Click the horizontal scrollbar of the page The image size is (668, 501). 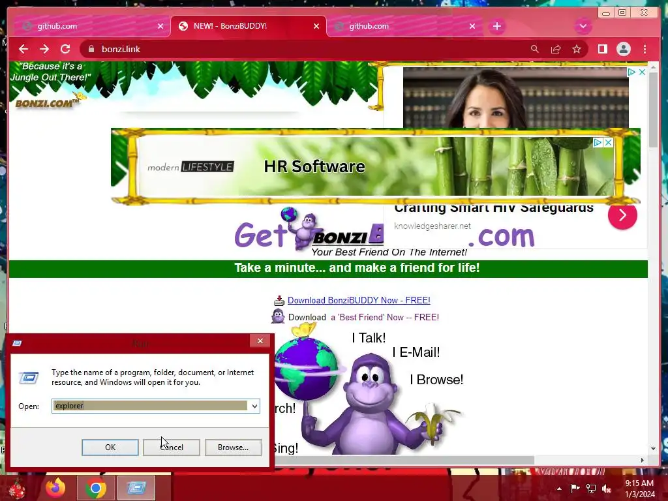[x=404, y=460]
